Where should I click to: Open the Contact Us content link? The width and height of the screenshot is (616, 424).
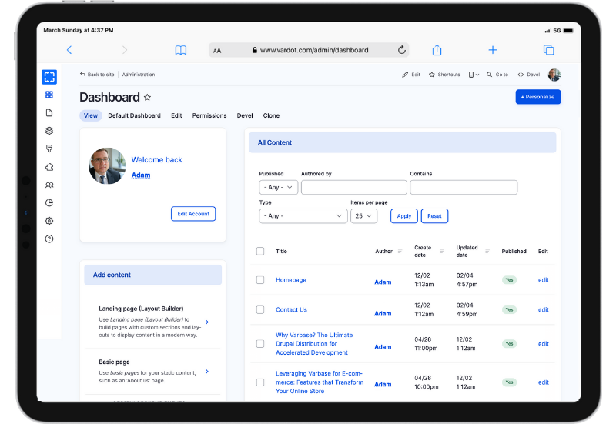(x=291, y=310)
